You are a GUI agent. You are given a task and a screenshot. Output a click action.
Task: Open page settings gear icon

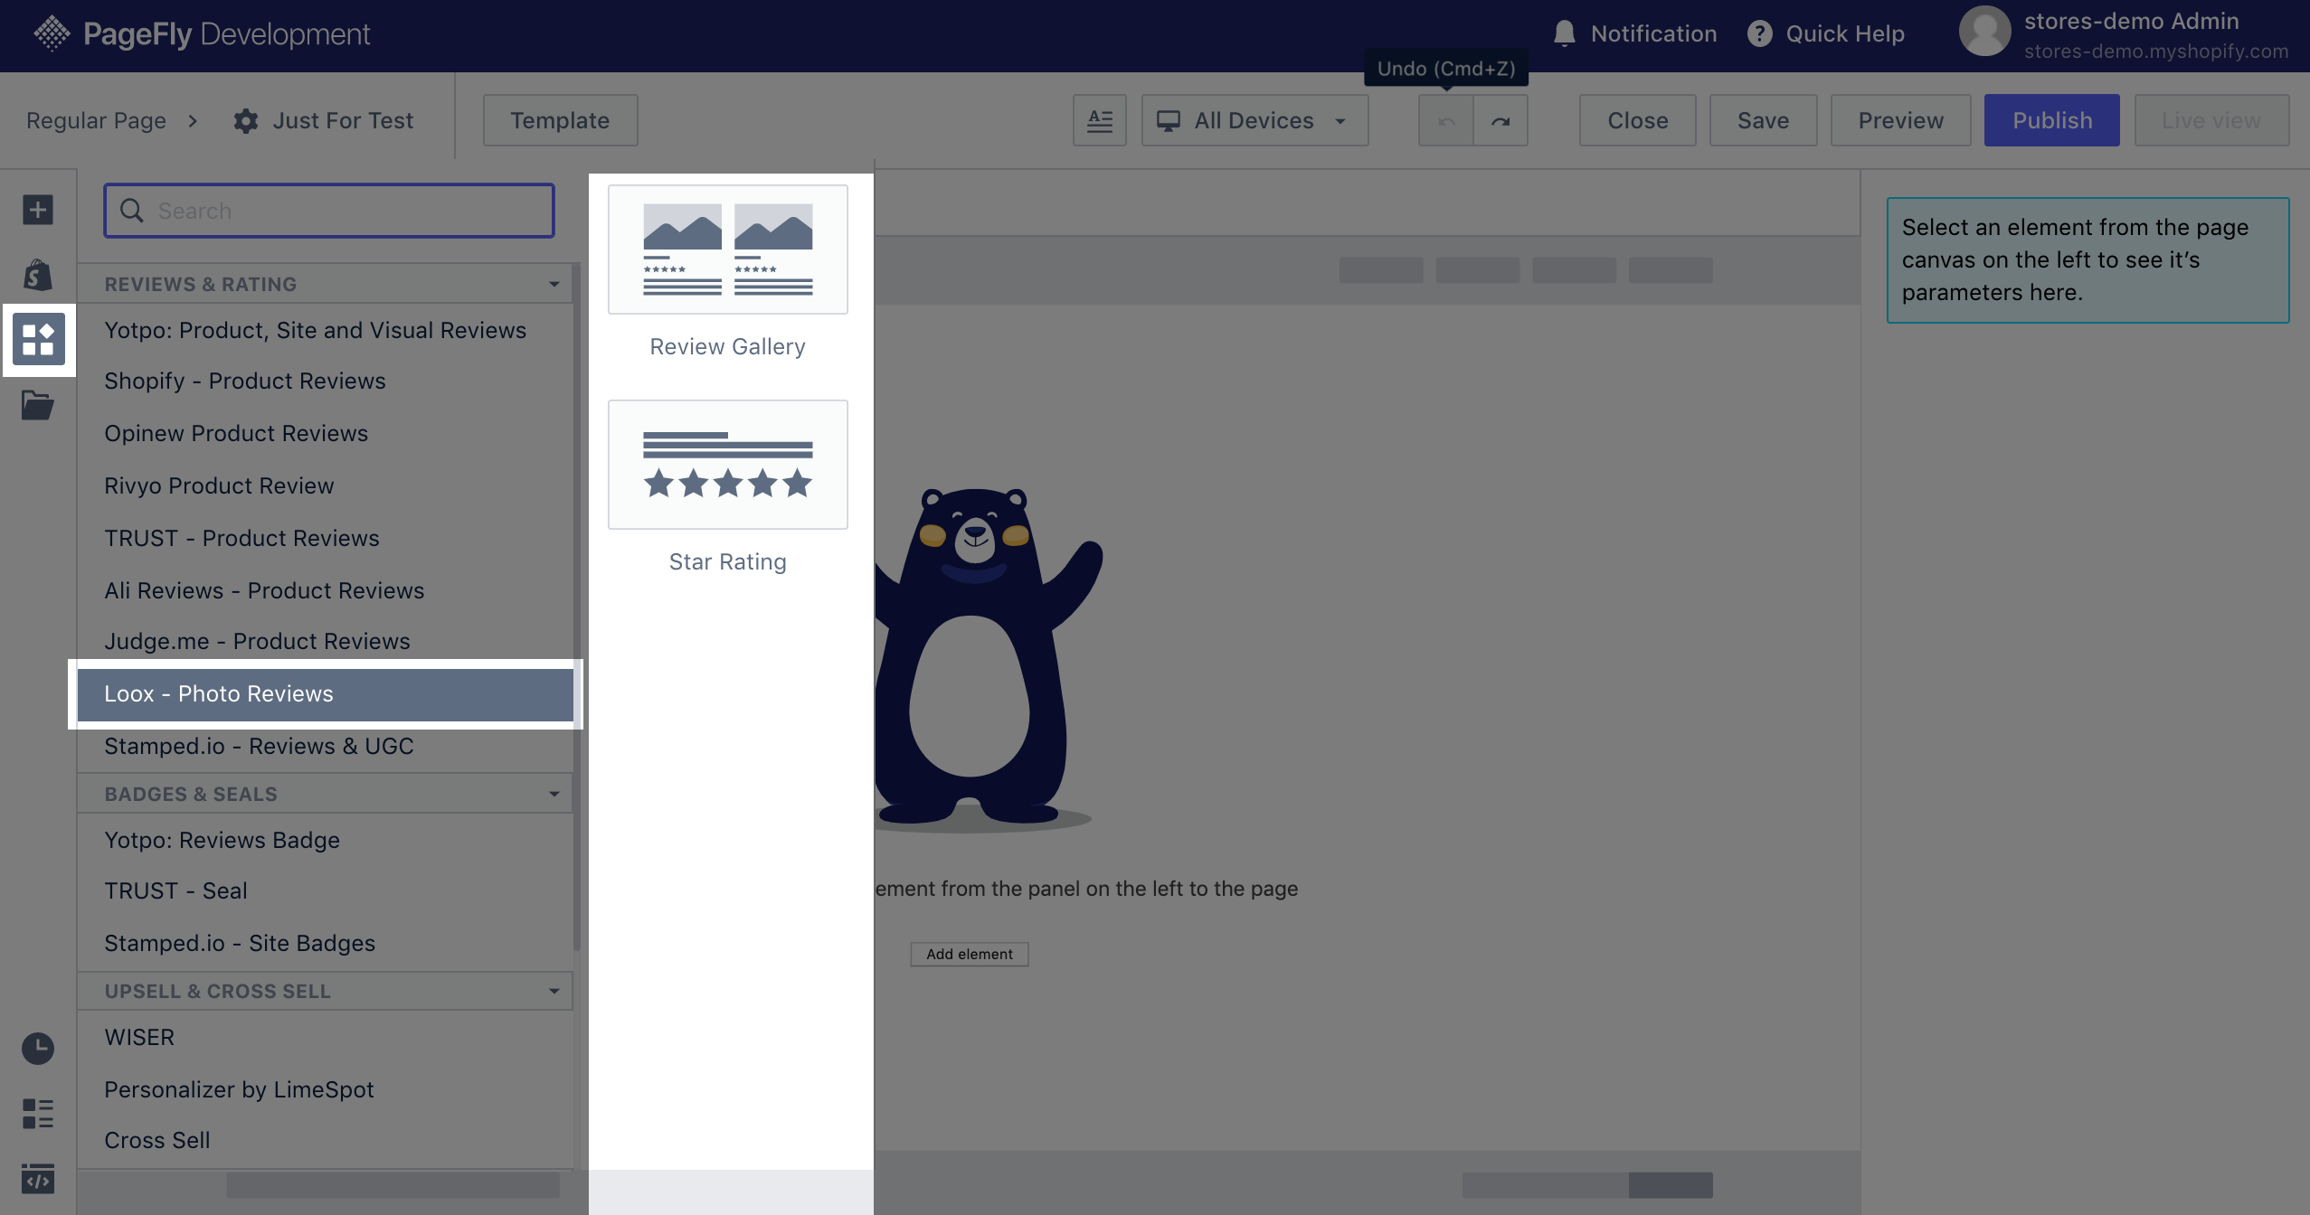pyautogui.click(x=245, y=120)
